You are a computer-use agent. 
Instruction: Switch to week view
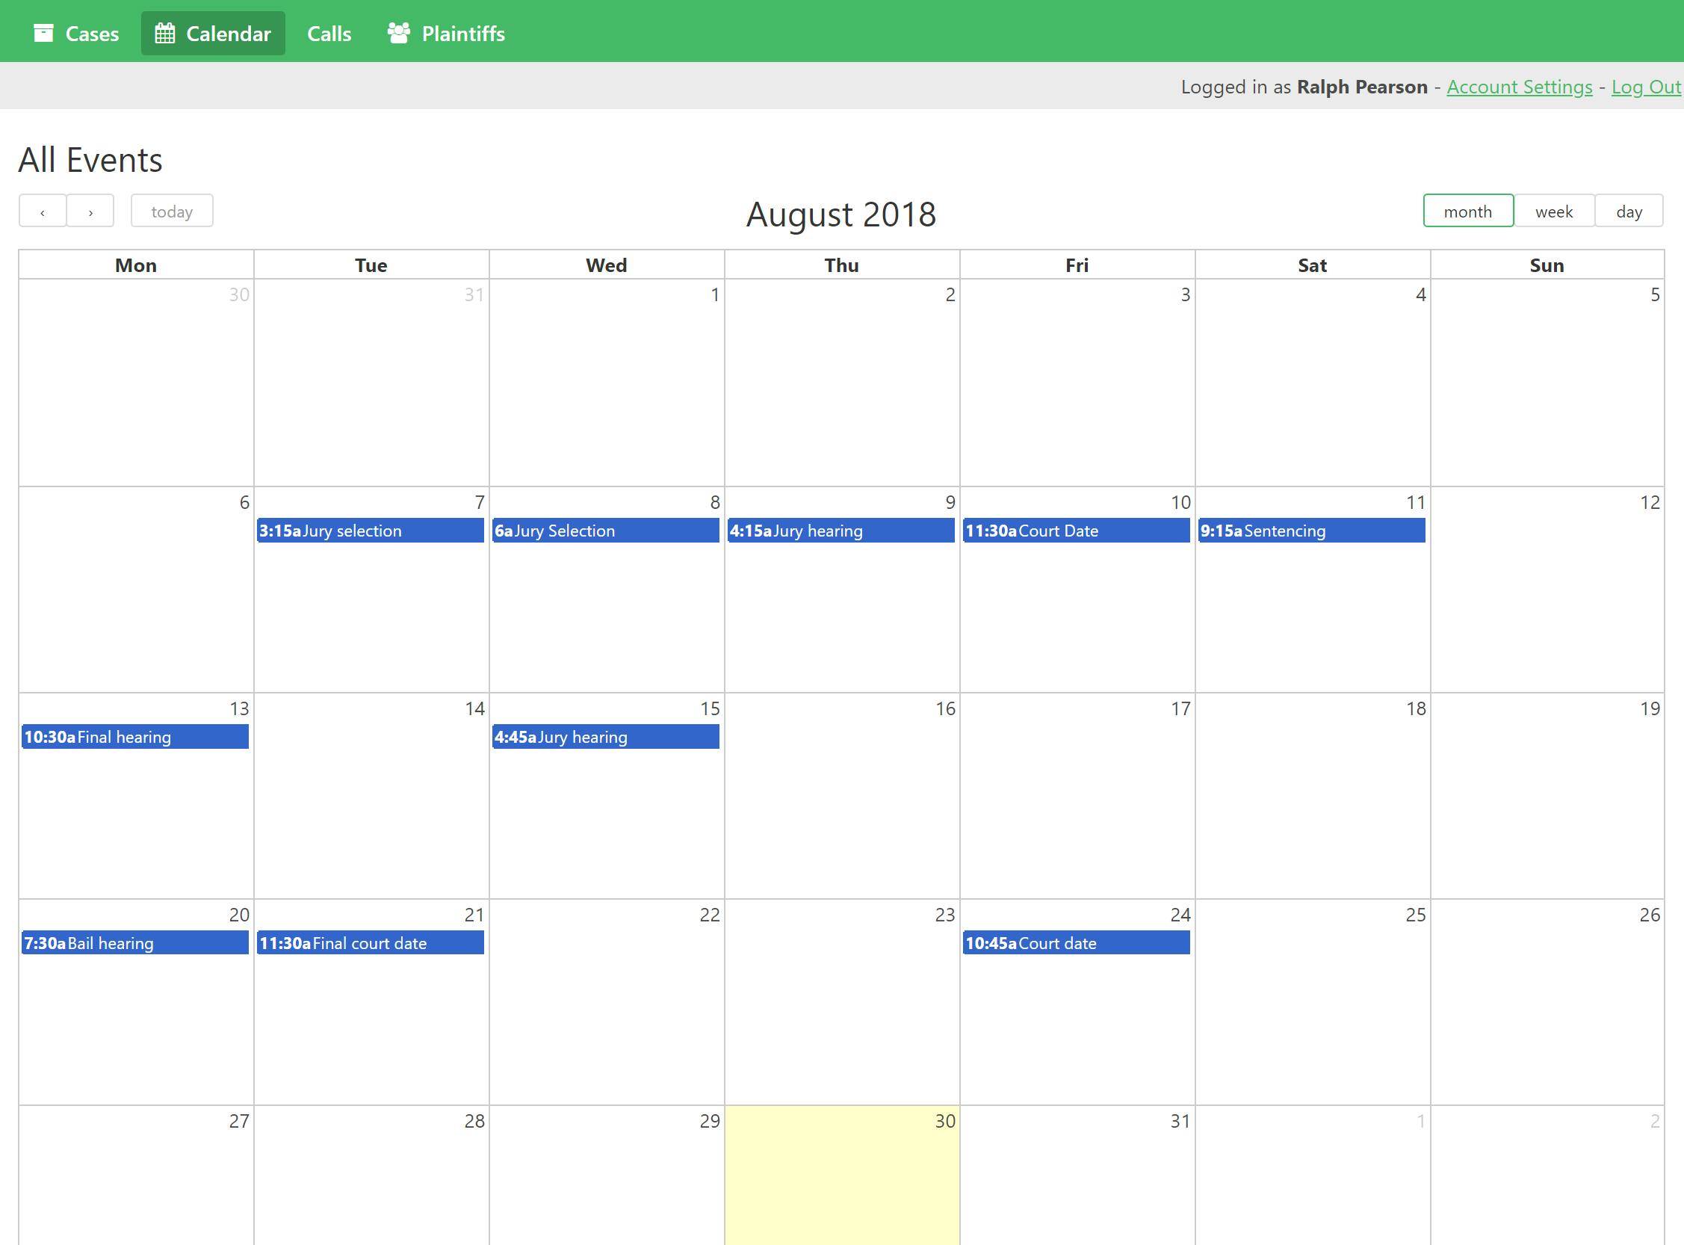point(1553,211)
